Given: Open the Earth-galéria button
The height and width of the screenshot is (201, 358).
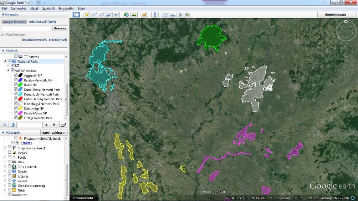Looking at the screenshot, I should [54, 133].
